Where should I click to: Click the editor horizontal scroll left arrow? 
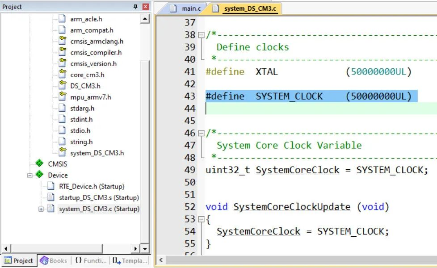click(161, 260)
